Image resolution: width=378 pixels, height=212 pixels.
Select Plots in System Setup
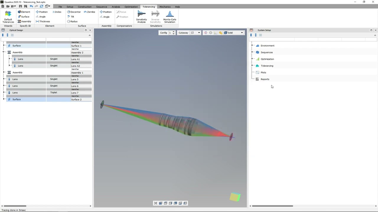tap(263, 72)
